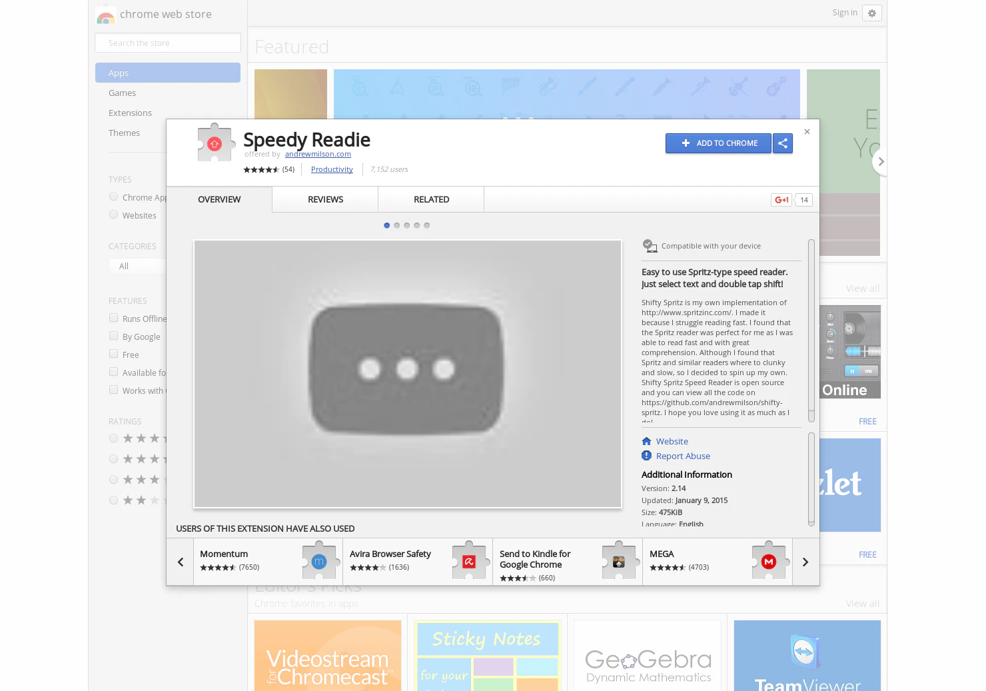Image resolution: width=986 pixels, height=691 pixels.
Task: Click the Speedy Readie screenshot preview
Action: click(408, 374)
